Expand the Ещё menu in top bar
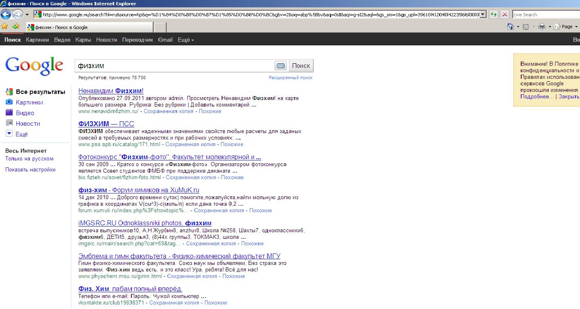 pos(186,40)
